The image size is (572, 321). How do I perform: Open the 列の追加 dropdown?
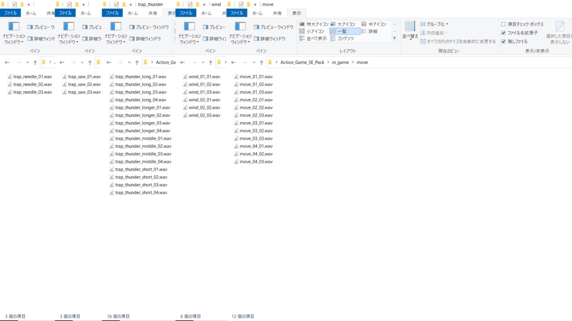click(433, 33)
